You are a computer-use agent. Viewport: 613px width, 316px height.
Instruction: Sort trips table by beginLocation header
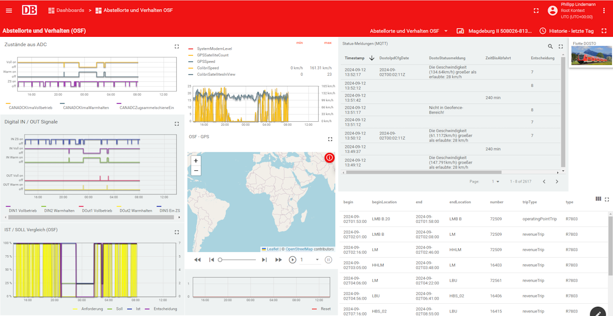coord(384,202)
